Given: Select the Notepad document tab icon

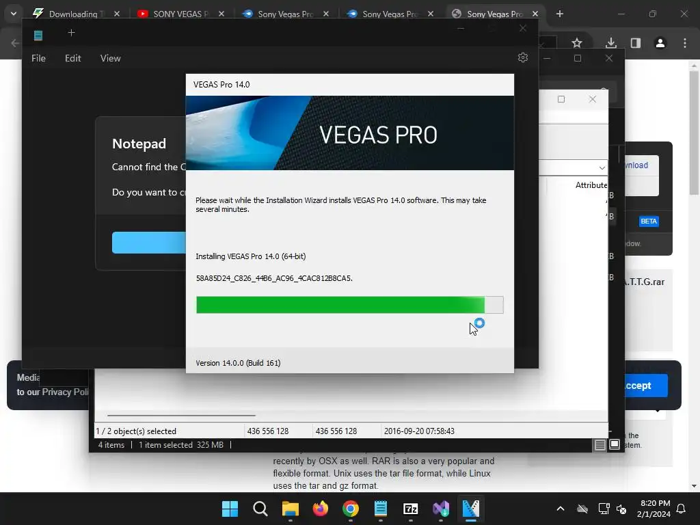Looking at the screenshot, I should [x=38, y=35].
